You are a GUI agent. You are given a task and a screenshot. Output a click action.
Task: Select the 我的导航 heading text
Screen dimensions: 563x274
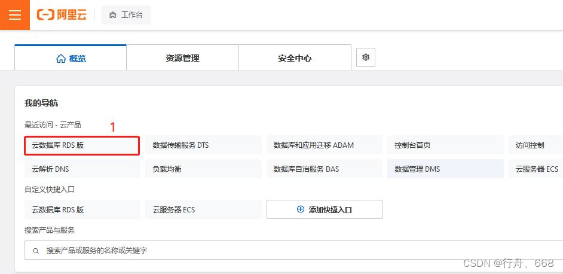pos(41,103)
